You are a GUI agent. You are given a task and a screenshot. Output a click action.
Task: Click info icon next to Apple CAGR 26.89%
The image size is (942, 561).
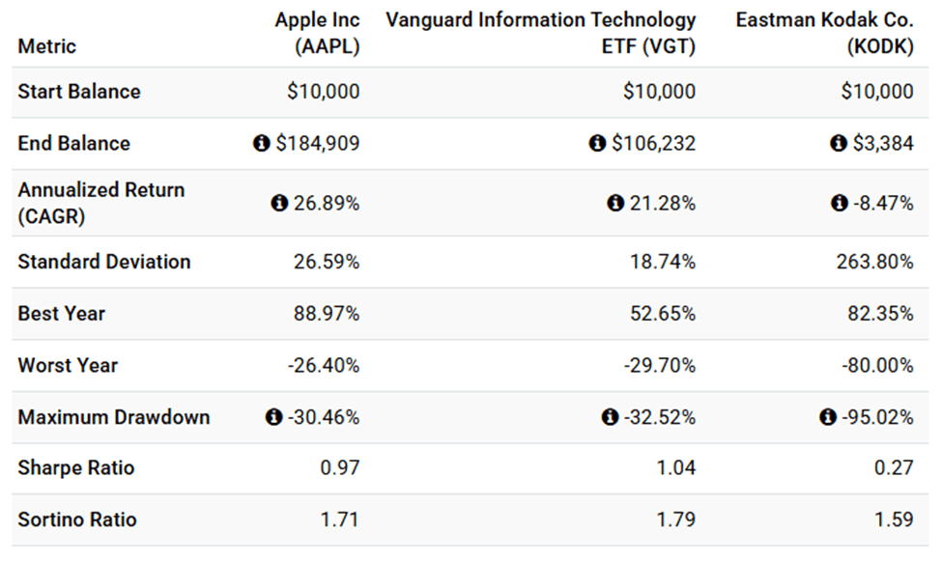tap(279, 204)
